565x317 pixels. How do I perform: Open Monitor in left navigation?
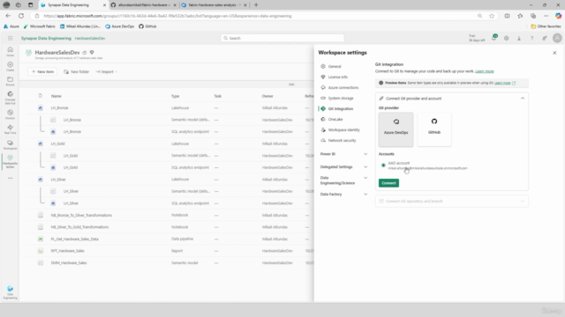tap(10, 114)
